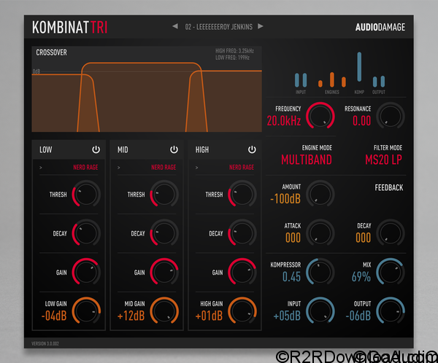This screenshot has width=438, height=363.
Task: Toggle the MID band power button
Action: pyautogui.click(x=174, y=149)
